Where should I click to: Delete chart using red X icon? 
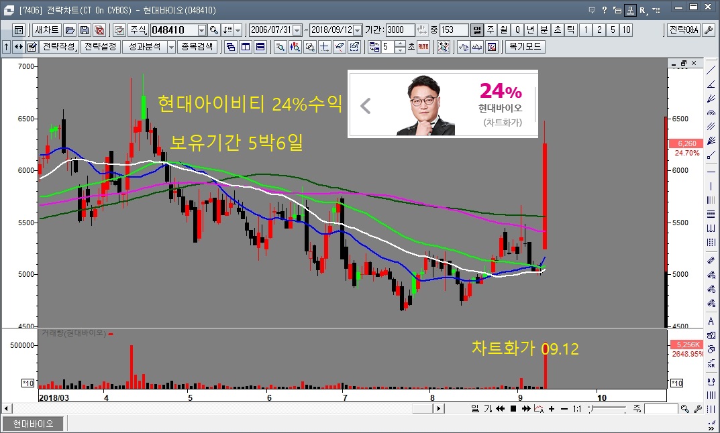99,30
